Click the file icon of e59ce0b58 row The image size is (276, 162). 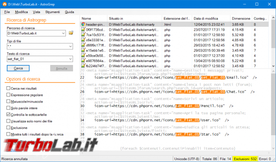point(83,56)
